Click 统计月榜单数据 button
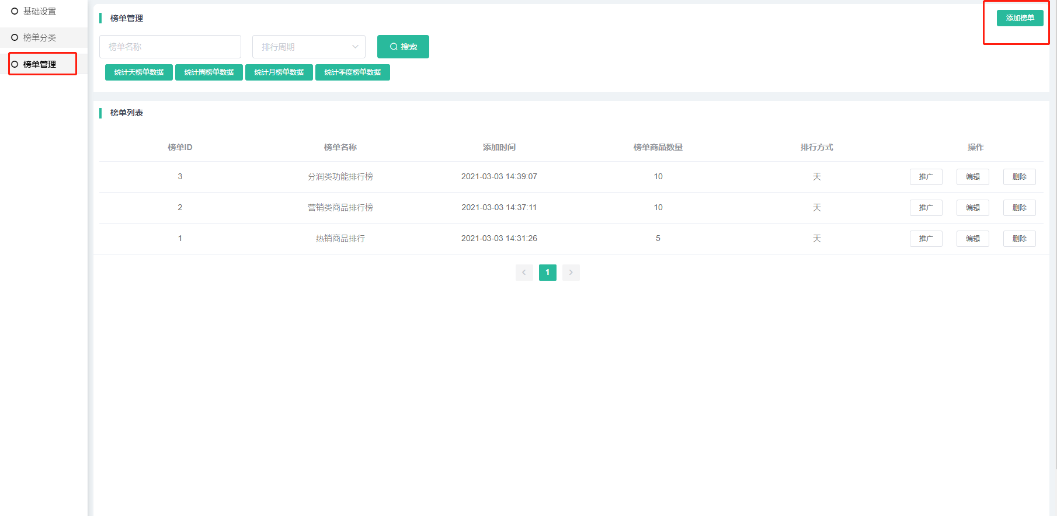The height and width of the screenshot is (516, 1057). [279, 72]
